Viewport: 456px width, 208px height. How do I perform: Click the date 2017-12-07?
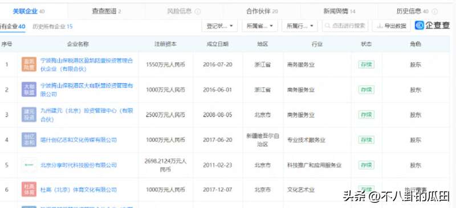point(218,190)
